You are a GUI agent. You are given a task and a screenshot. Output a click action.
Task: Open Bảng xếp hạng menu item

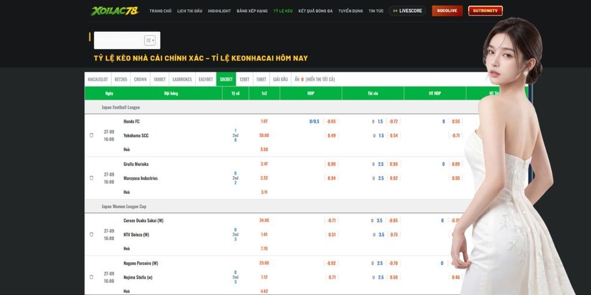coord(252,11)
